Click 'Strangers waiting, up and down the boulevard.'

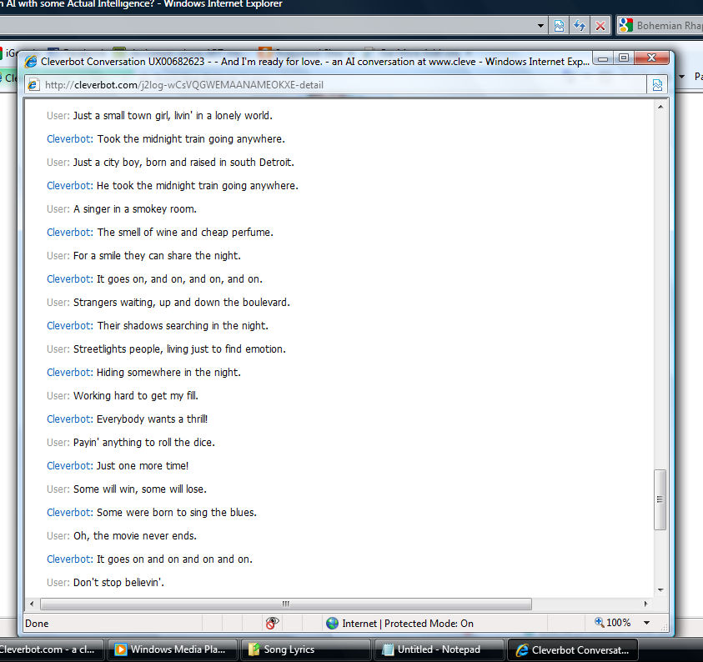tap(181, 302)
